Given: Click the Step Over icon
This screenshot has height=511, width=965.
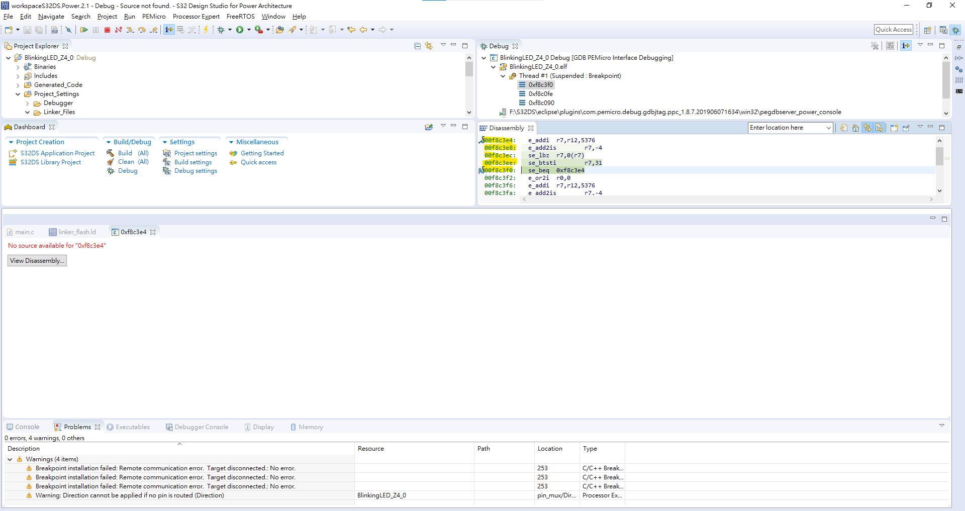Looking at the screenshot, I should click(142, 29).
